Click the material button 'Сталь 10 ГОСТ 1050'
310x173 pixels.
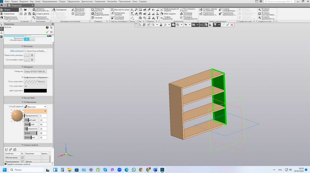pos(35,72)
